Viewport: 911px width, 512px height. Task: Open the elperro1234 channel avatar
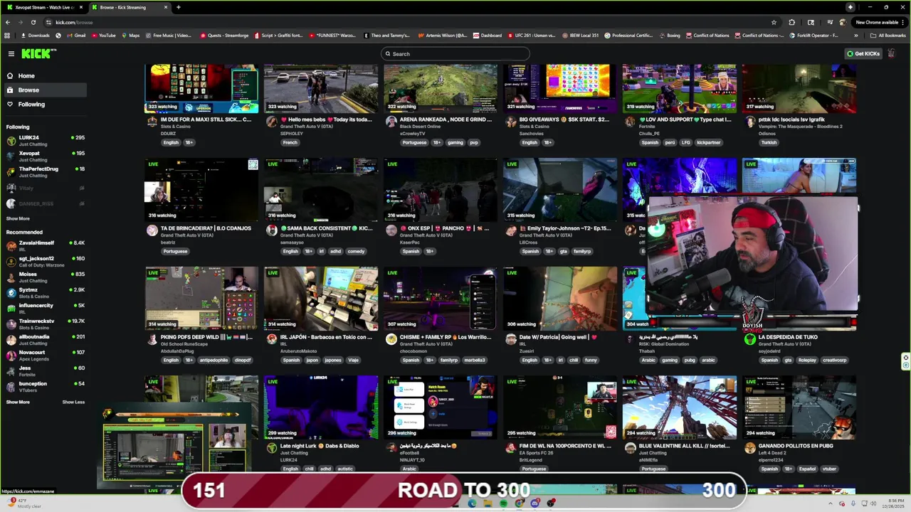coord(749,448)
